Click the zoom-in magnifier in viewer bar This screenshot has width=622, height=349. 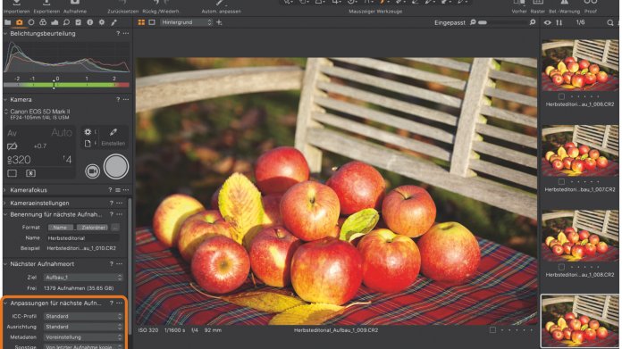(533, 22)
